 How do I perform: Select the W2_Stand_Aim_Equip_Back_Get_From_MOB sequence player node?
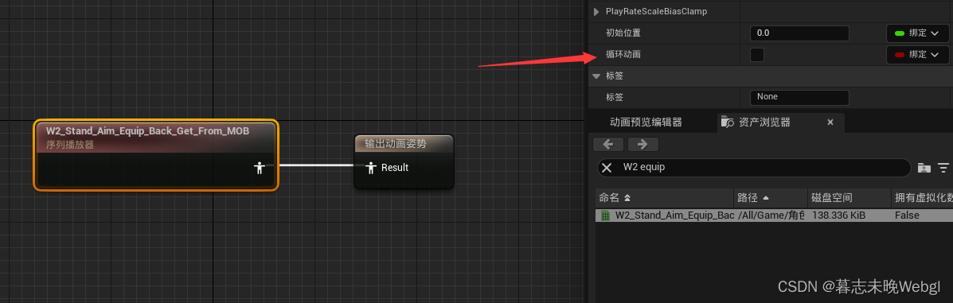tap(155, 155)
